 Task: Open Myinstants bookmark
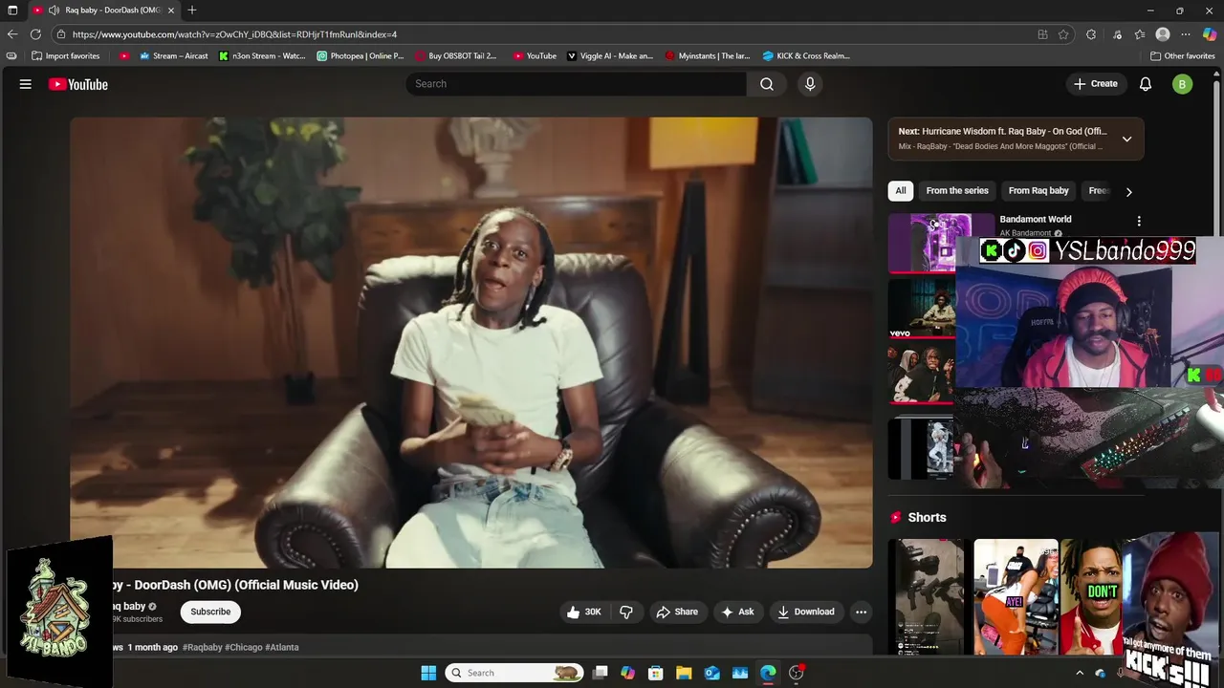(x=708, y=55)
